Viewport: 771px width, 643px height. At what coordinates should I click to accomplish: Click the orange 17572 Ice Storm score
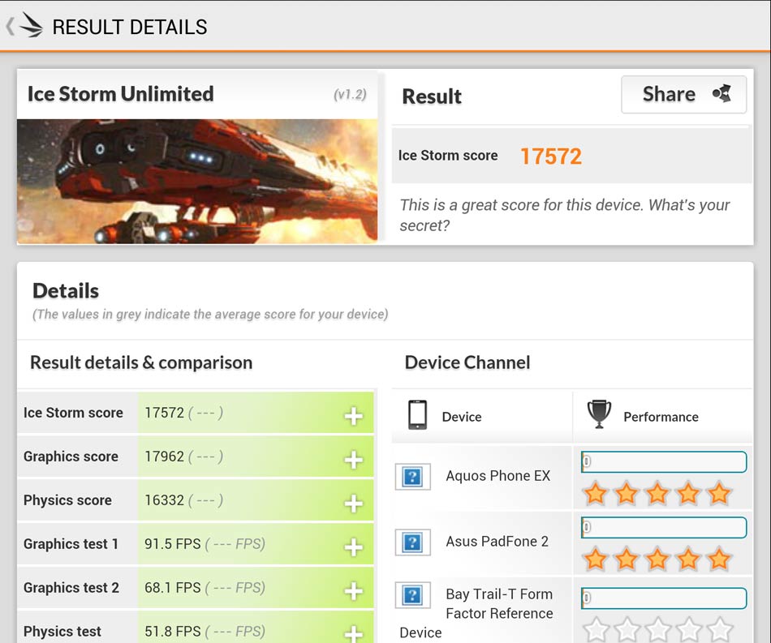tap(551, 156)
